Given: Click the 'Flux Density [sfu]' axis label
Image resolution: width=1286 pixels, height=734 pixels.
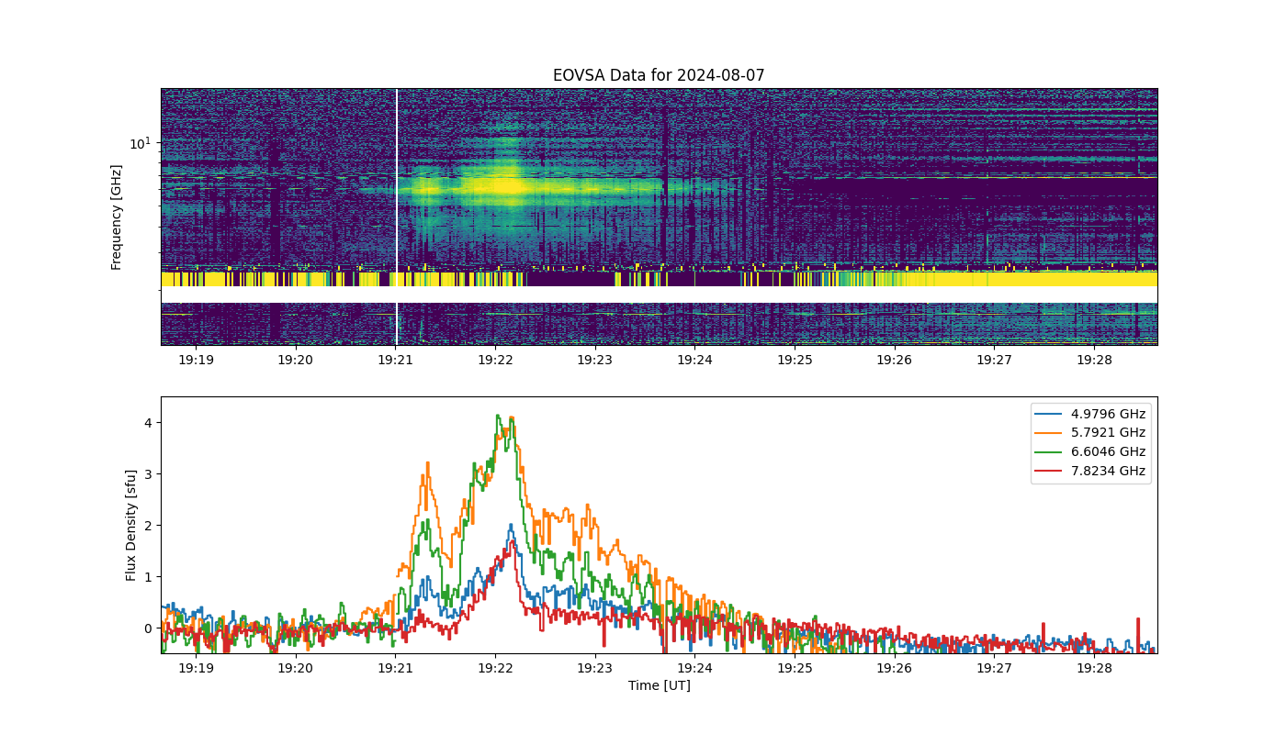Looking at the screenshot, I should click(x=131, y=525).
